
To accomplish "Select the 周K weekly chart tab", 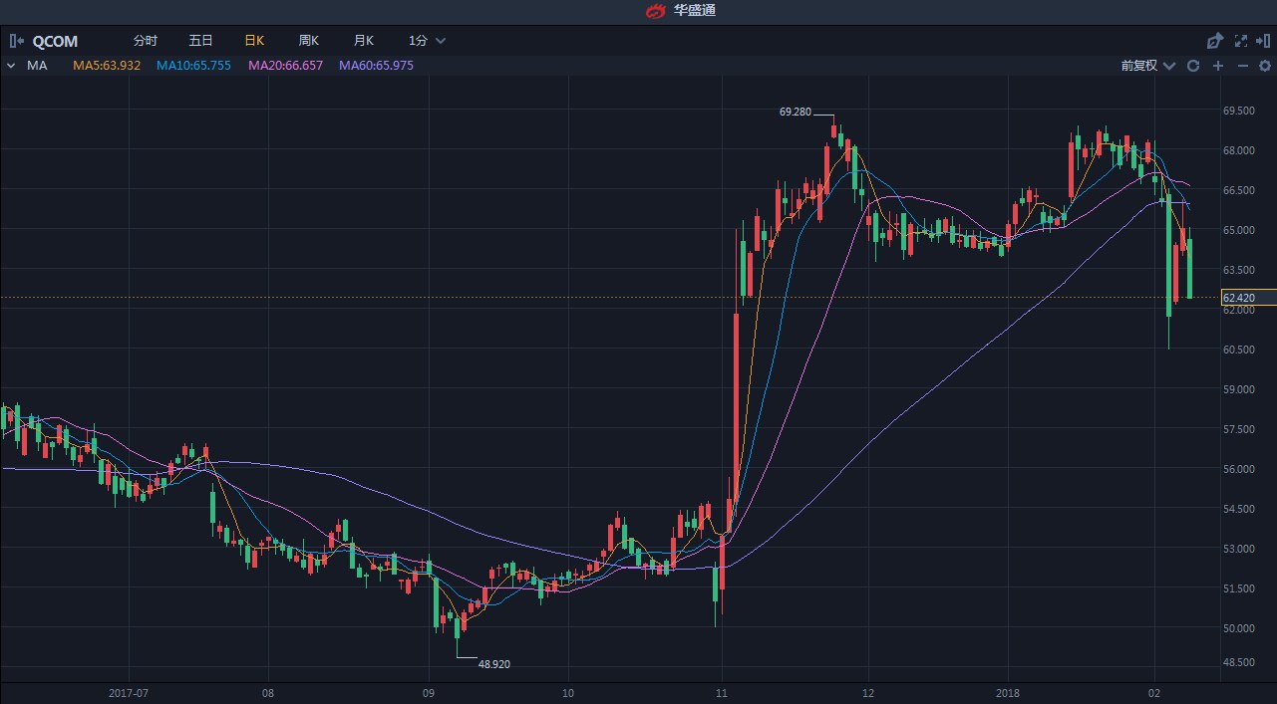I will coord(309,41).
